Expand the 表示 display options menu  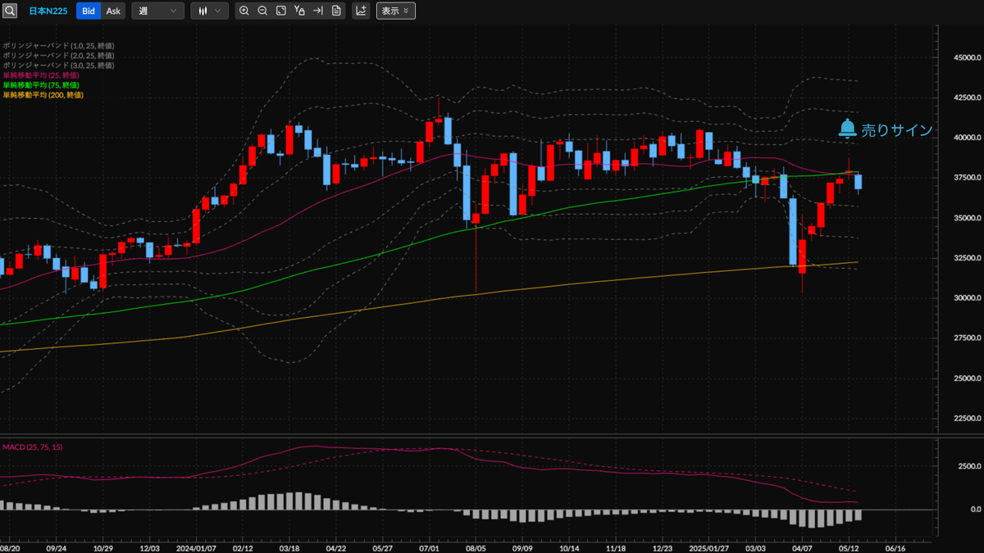click(x=396, y=11)
